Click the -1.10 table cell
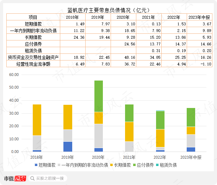Screen dimensions: 217x185 coord(199,64)
